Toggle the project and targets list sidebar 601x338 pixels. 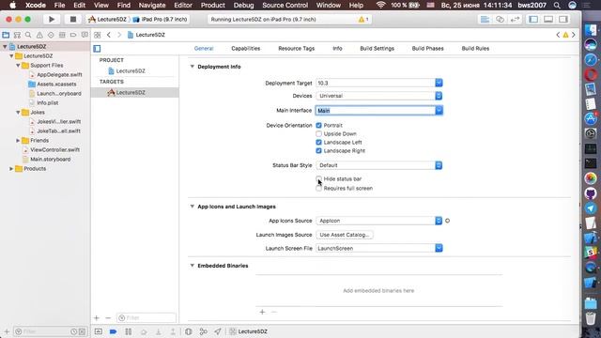click(x=97, y=49)
